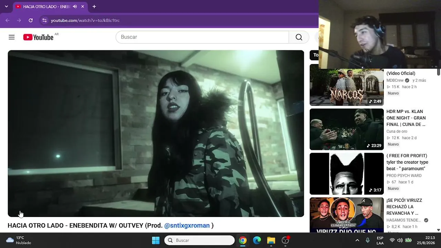441x248 pixels.
Task: Visit the HAGAMOS TENDE... channel
Action: 404,220
